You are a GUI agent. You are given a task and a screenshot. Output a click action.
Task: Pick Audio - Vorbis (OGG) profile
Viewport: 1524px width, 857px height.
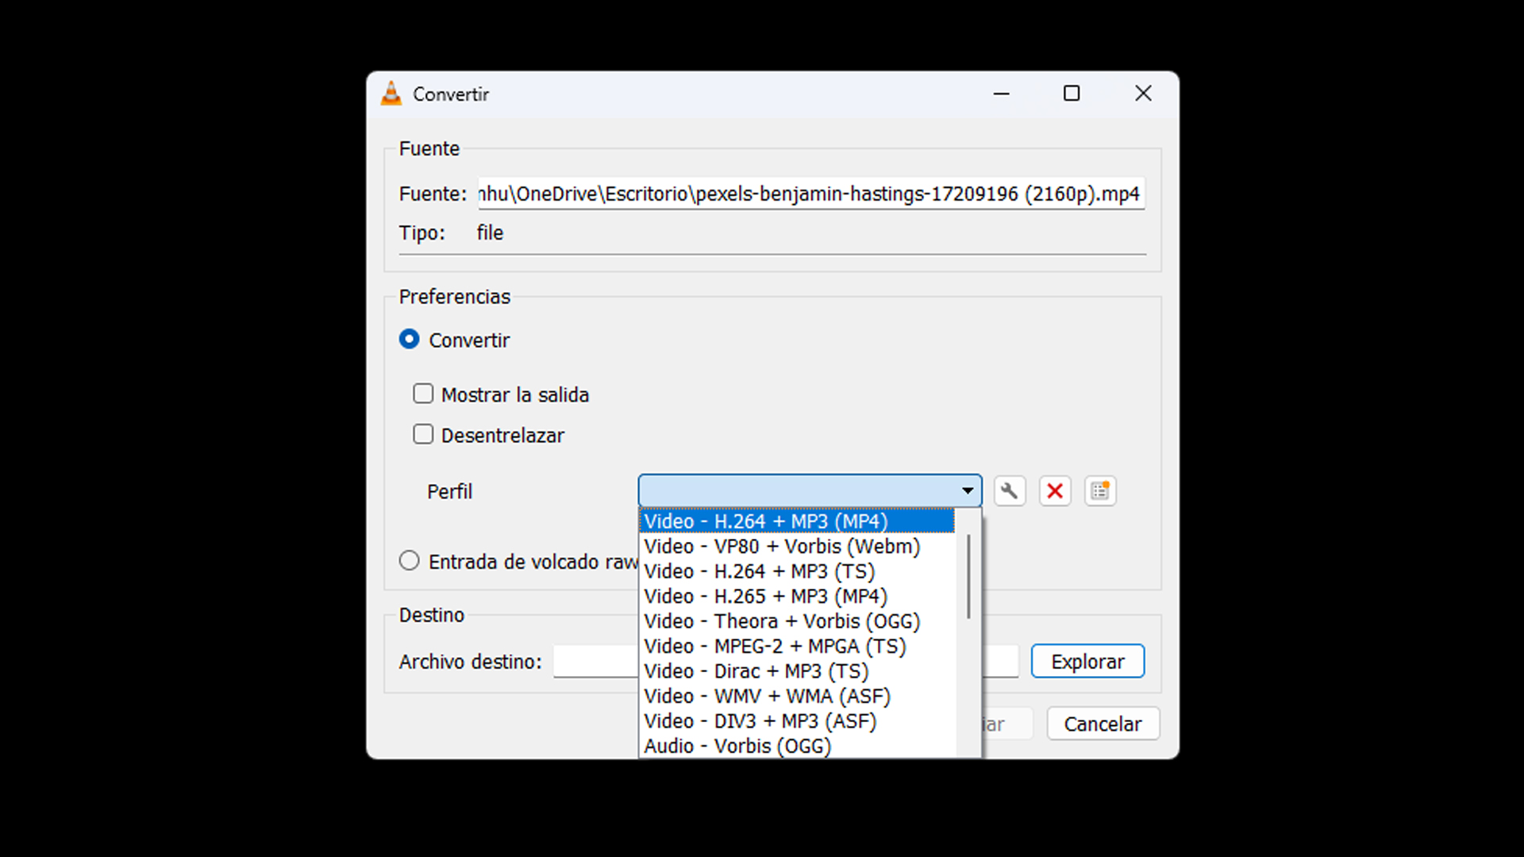tap(797, 746)
